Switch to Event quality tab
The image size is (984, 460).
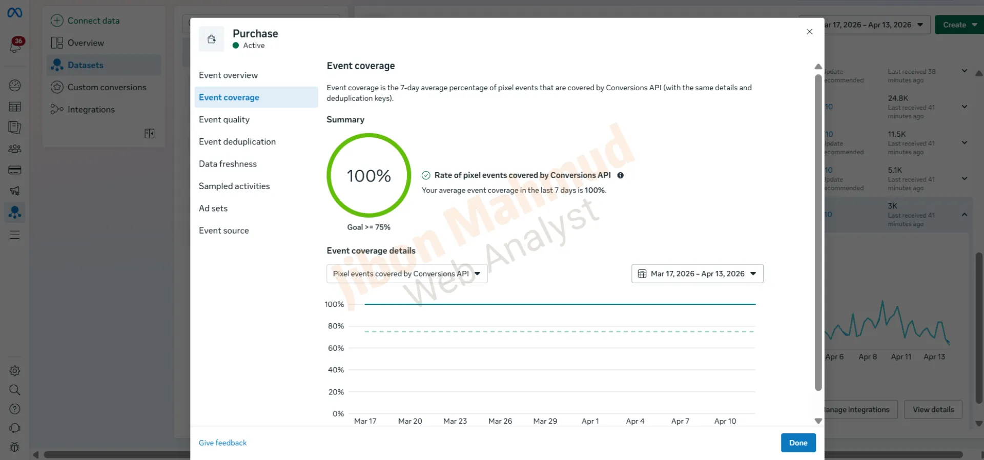click(x=224, y=119)
